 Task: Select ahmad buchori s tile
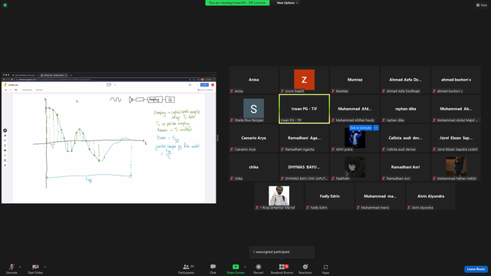click(x=456, y=80)
